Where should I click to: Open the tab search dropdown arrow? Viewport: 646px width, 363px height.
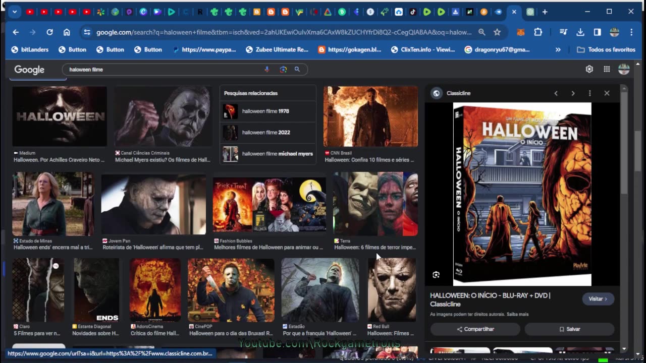point(14,12)
